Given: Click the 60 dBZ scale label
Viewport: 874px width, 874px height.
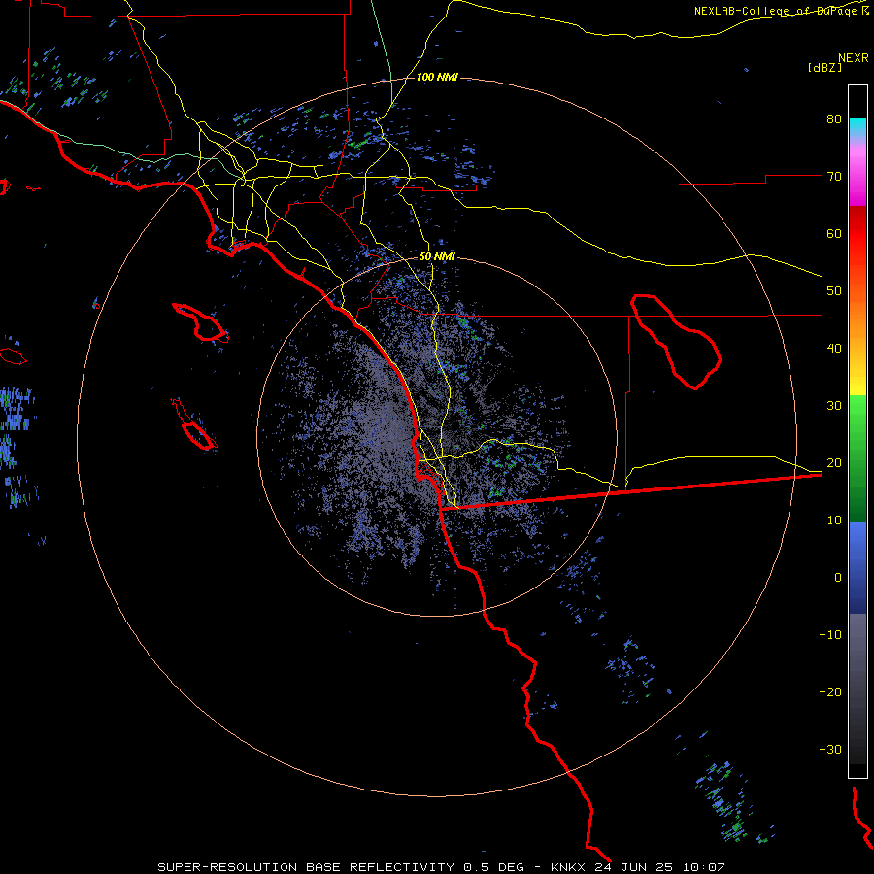Looking at the screenshot, I should pyautogui.click(x=834, y=233).
